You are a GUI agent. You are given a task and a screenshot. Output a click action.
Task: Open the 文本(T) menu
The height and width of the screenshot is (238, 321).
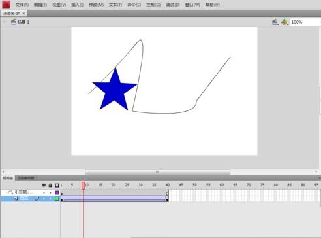pos(115,5)
